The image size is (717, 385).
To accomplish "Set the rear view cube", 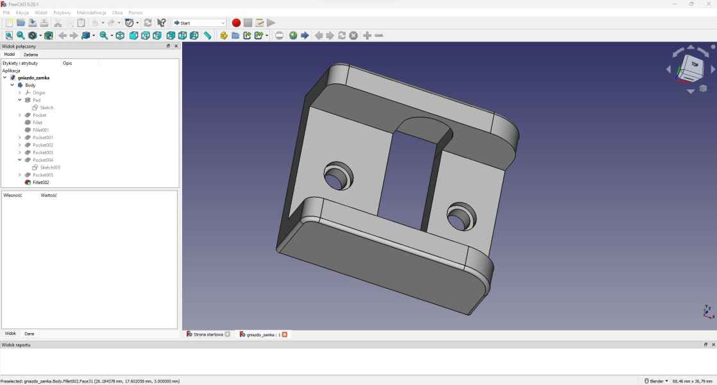I will [x=171, y=35].
